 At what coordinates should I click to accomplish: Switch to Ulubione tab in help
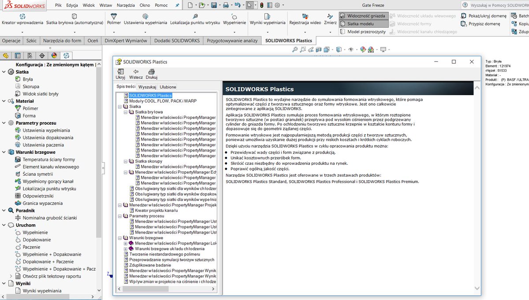[x=168, y=87]
